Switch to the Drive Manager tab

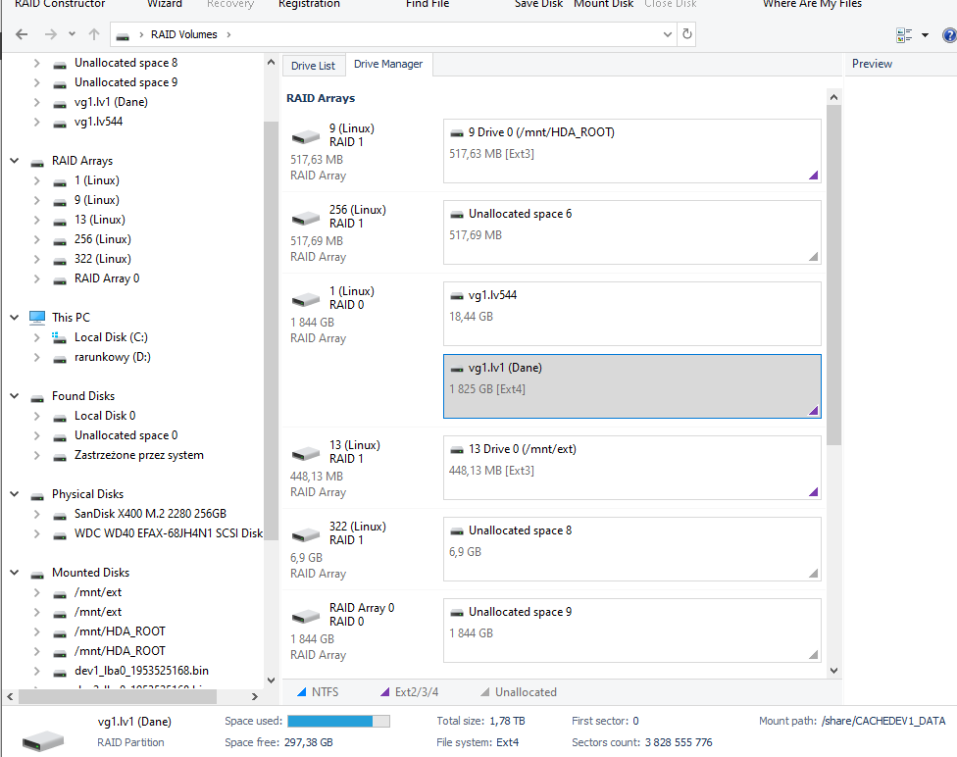[x=388, y=64]
